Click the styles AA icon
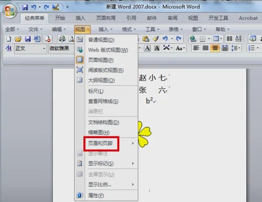Viewport: 262px width, 202px height. (x=8, y=49)
